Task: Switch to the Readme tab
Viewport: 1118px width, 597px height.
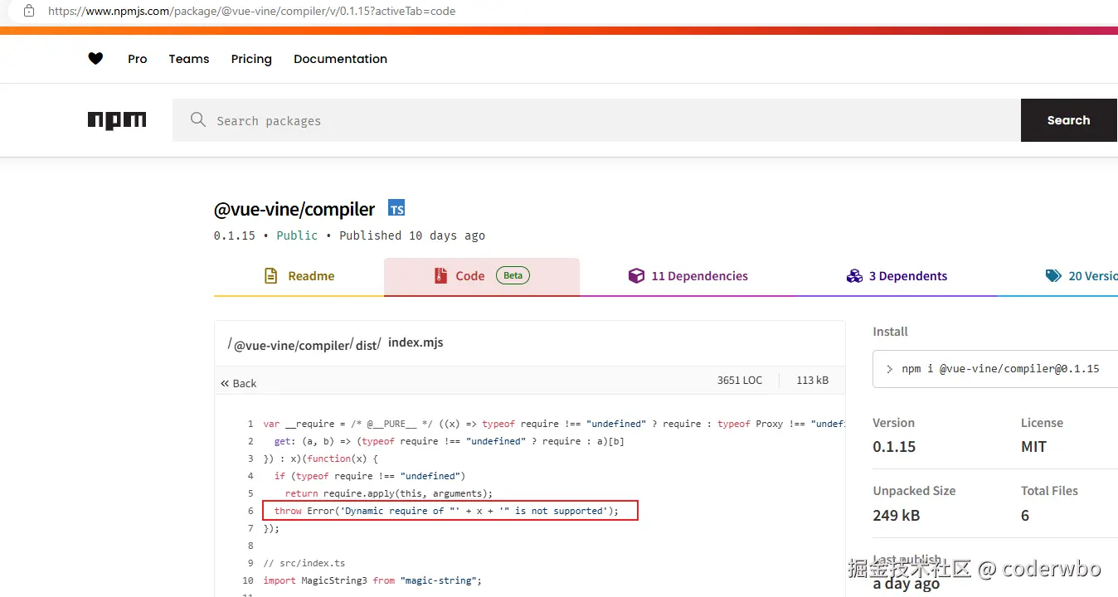Action: coord(299,277)
